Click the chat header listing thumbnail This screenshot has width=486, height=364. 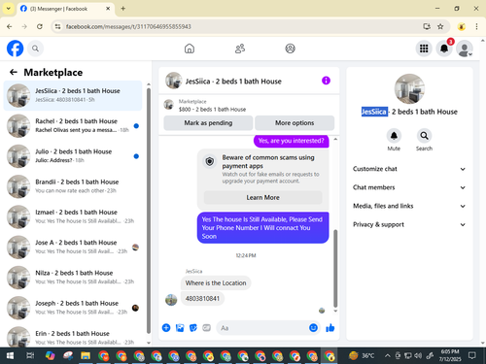(x=174, y=81)
